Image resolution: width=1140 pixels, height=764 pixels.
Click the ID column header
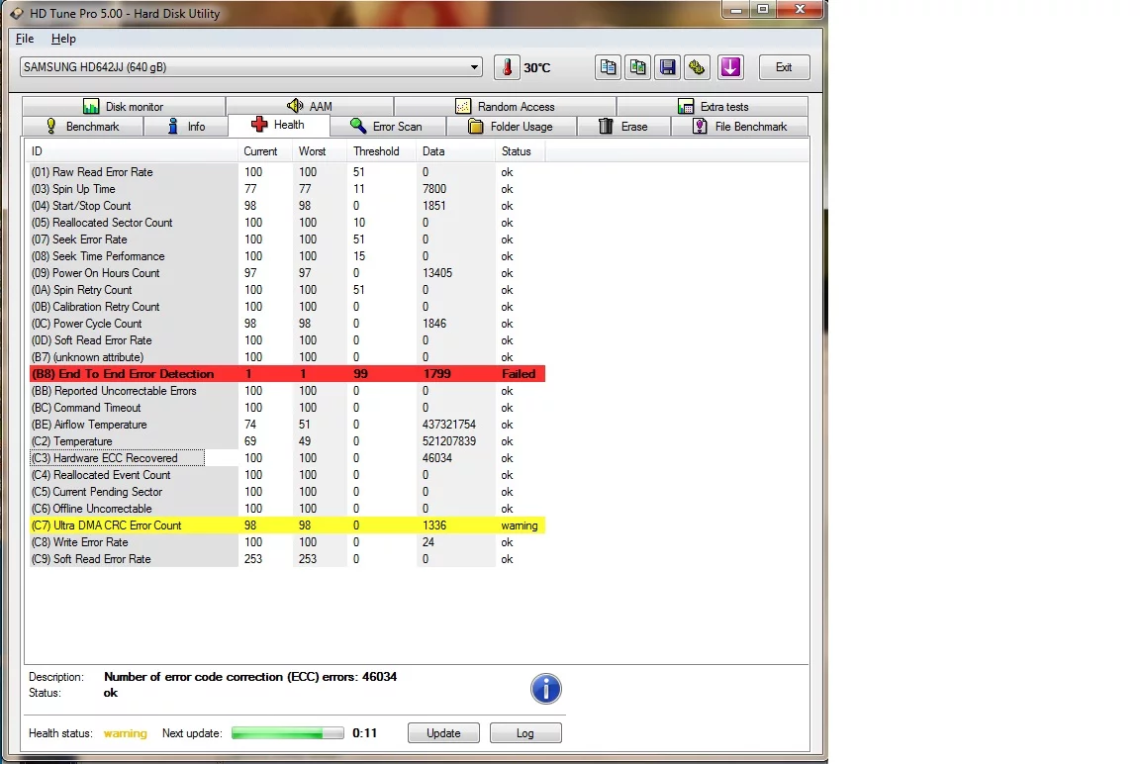tap(132, 151)
